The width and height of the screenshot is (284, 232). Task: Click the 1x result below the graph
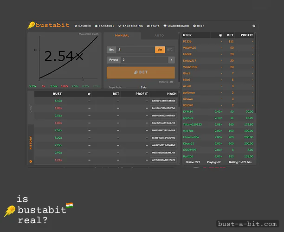coord(44,86)
